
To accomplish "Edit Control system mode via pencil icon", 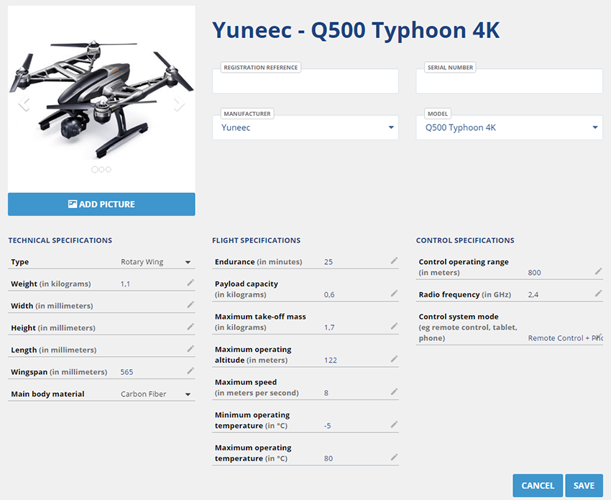I will pos(599,337).
